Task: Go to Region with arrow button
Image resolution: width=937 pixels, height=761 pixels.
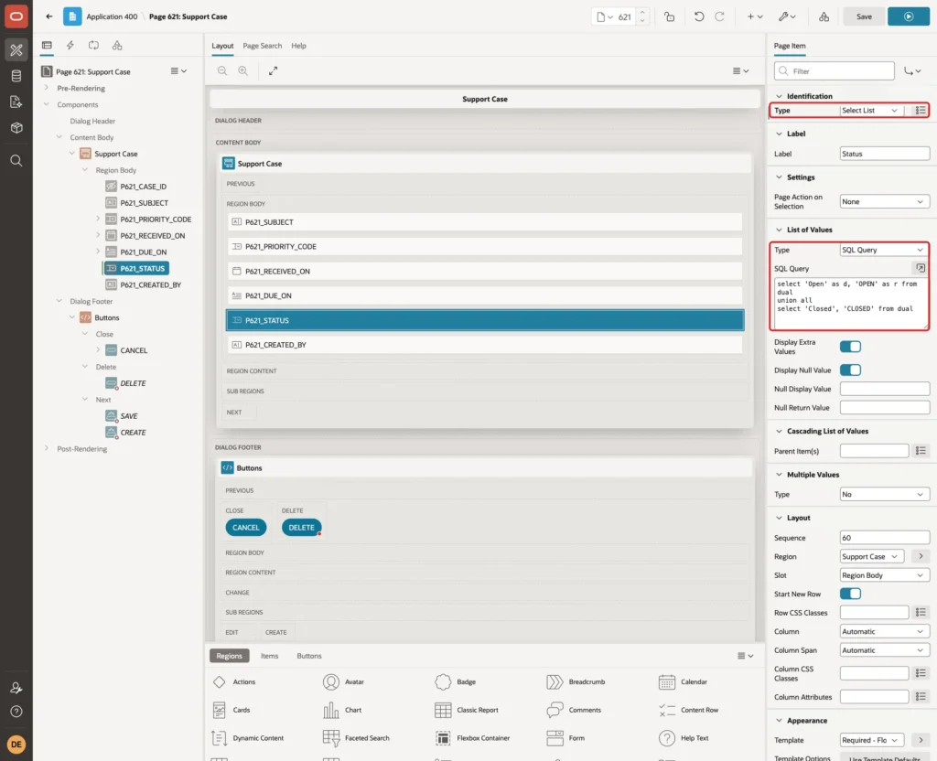Action: coord(921,556)
